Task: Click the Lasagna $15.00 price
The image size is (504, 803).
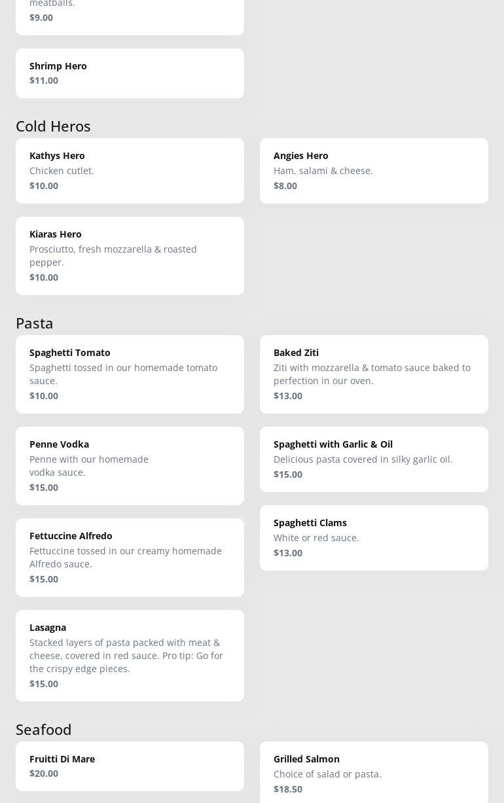Action: (44, 683)
